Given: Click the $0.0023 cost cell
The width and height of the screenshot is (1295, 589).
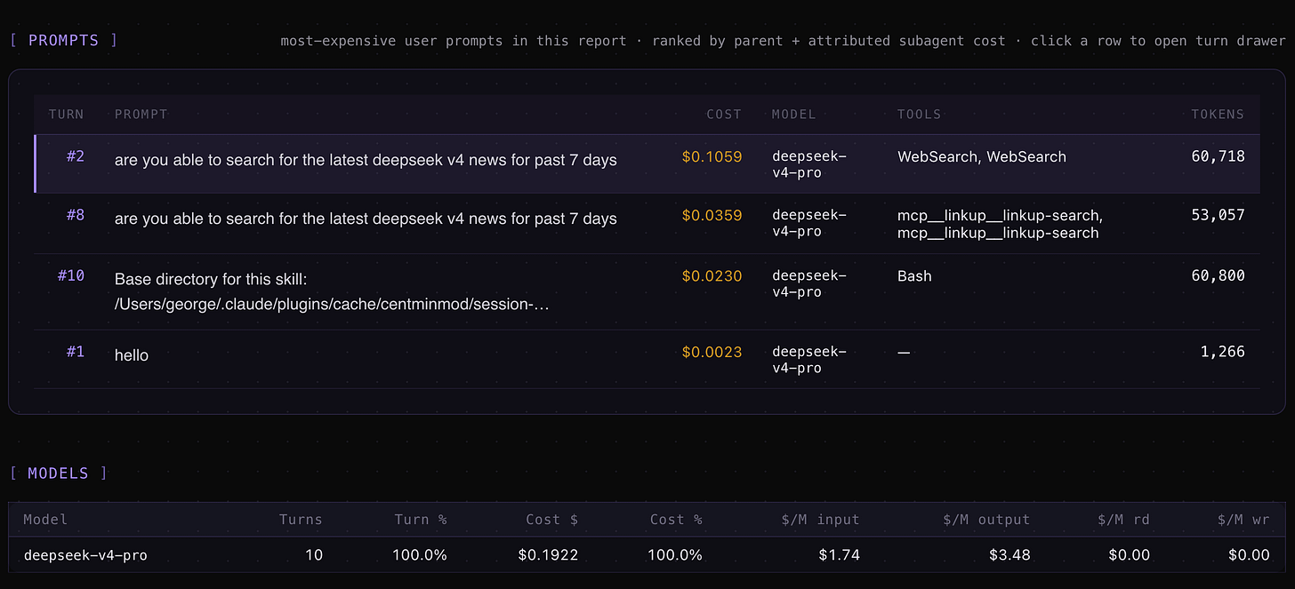Looking at the screenshot, I should 712,352.
